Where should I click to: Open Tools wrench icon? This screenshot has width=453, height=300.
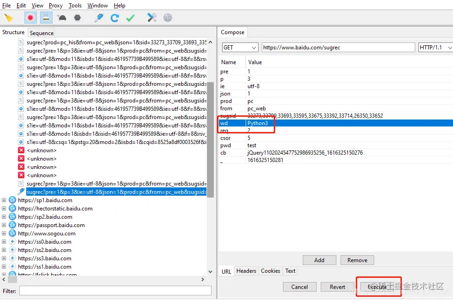[152, 18]
